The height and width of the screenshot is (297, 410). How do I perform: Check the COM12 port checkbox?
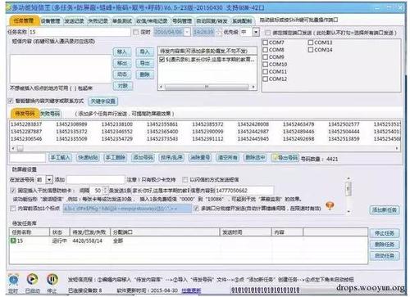pos(265,79)
